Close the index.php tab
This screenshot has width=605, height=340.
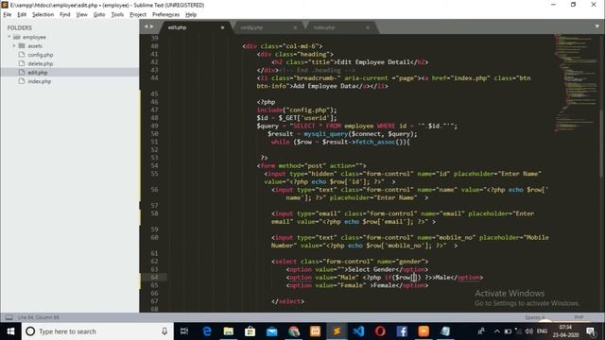coord(368,27)
